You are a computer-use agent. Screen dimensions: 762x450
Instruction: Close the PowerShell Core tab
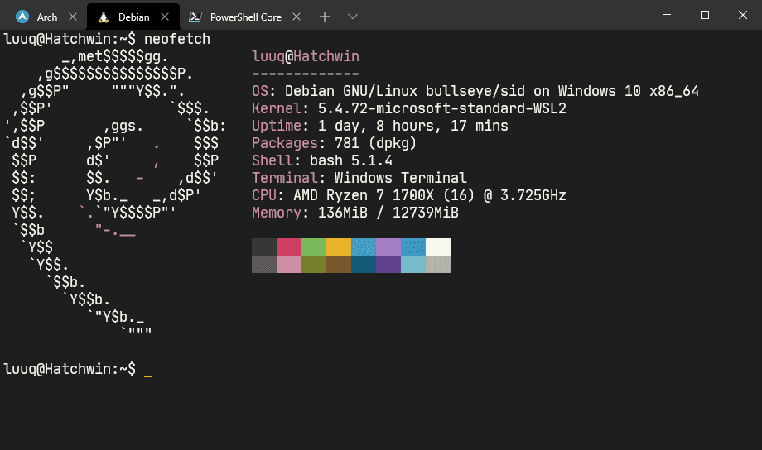point(297,17)
